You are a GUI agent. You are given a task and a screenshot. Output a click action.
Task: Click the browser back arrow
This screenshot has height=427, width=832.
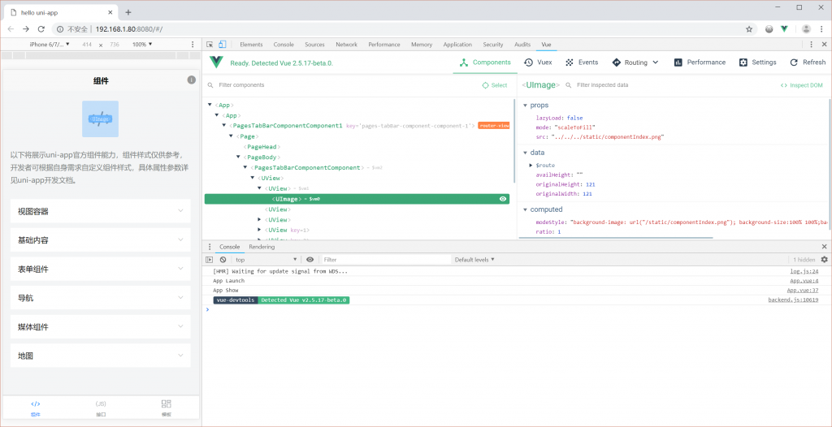[11, 29]
